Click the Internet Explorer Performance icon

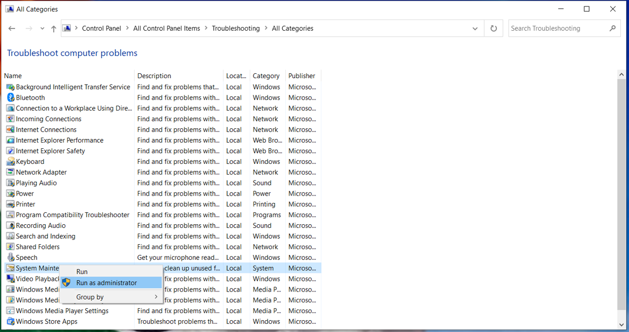point(11,140)
